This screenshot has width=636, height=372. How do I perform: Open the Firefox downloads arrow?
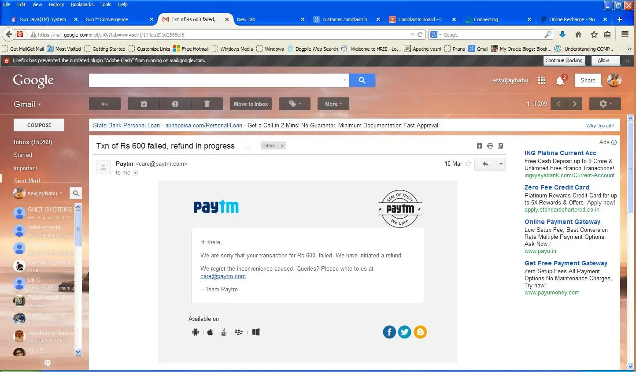tap(562, 34)
